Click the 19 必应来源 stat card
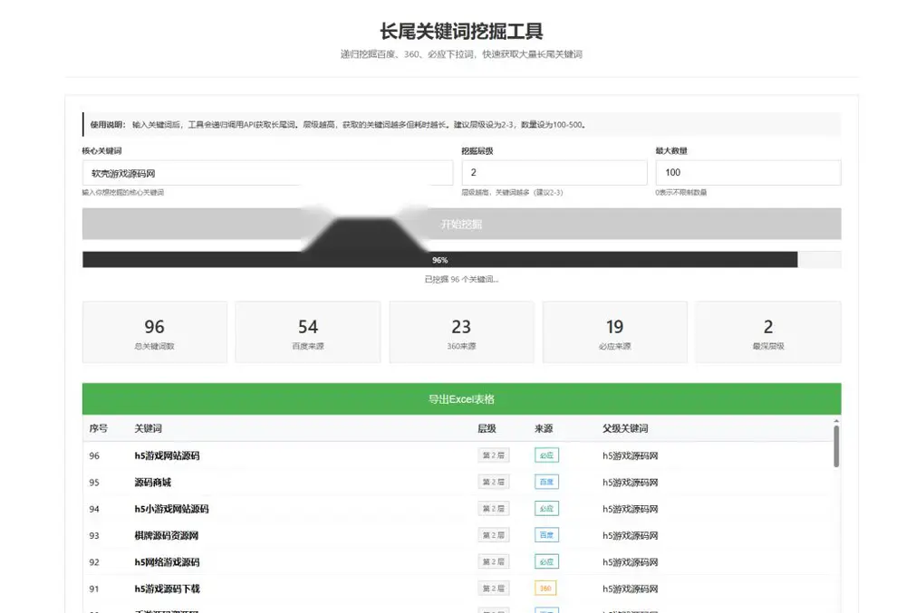This screenshot has width=906, height=613. tap(615, 332)
